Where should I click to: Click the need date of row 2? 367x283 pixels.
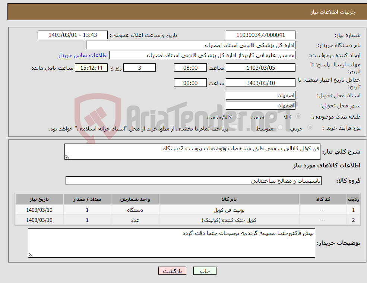coord(39,220)
